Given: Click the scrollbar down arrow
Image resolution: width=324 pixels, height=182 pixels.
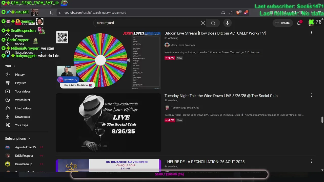Looking at the screenshot, I should click(x=322, y=170).
